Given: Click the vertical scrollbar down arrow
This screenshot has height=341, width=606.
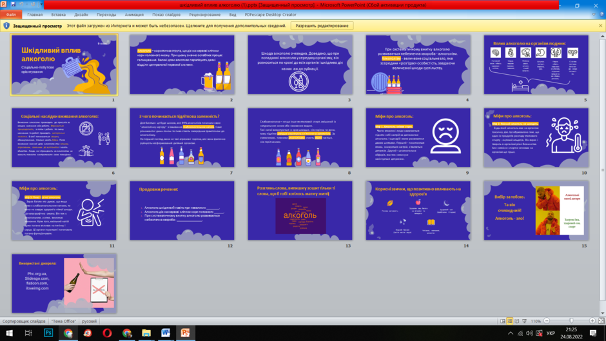Looking at the screenshot, I should pos(602,313).
